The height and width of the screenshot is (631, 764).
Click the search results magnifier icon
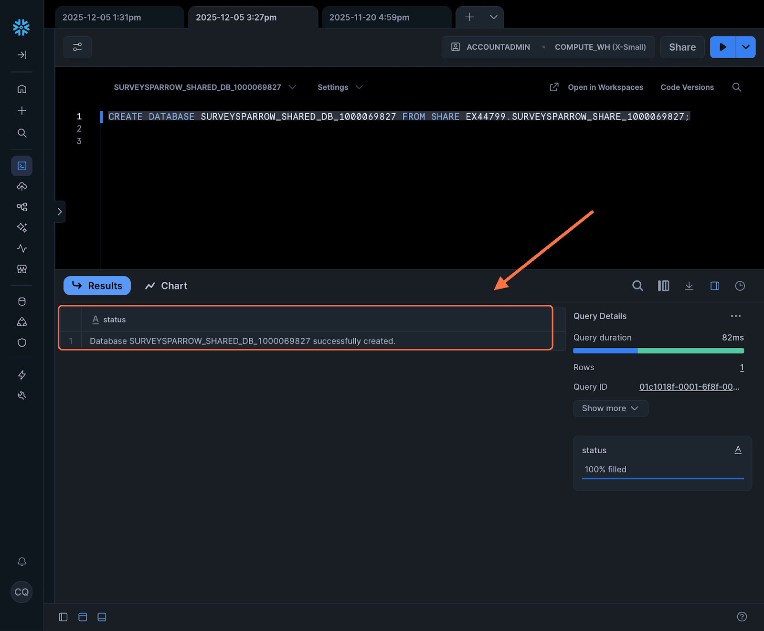[x=637, y=286]
